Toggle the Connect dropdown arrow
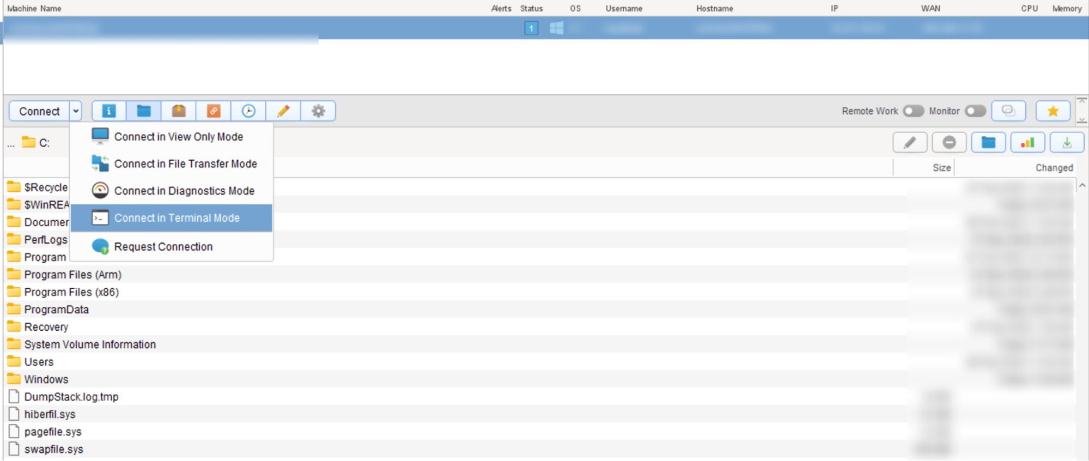Image resolution: width=1089 pixels, height=461 pixels. pos(76,111)
